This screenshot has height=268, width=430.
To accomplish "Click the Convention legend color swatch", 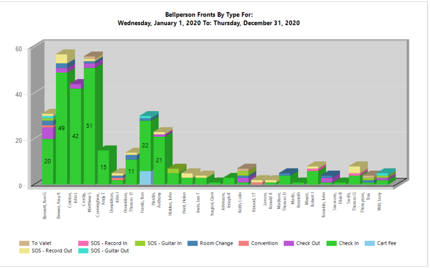I will pyautogui.click(x=244, y=243).
